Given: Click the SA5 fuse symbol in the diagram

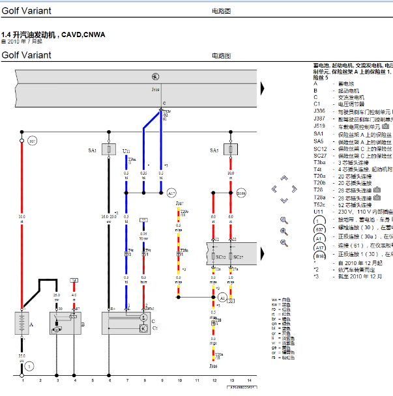Looking at the screenshot, I should click(231, 149).
